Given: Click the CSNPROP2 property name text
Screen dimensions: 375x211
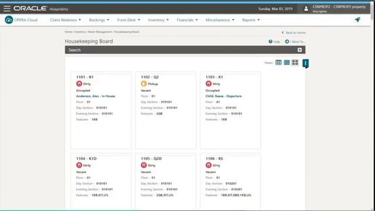Looking at the screenshot, I should (339, 6).
